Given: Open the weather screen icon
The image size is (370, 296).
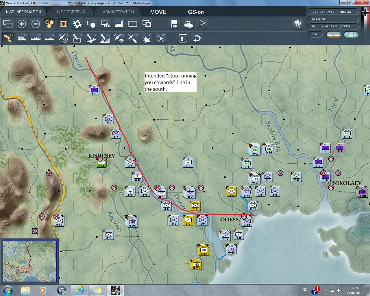Looking at the screenshot, I should tap(188, 24).
